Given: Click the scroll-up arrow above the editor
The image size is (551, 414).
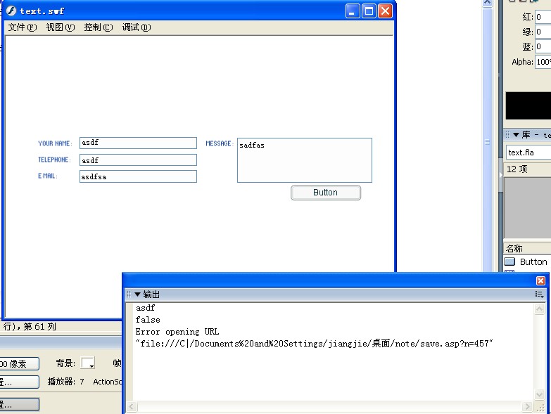Looking at the screenshot, I should [x=488, y=2].
